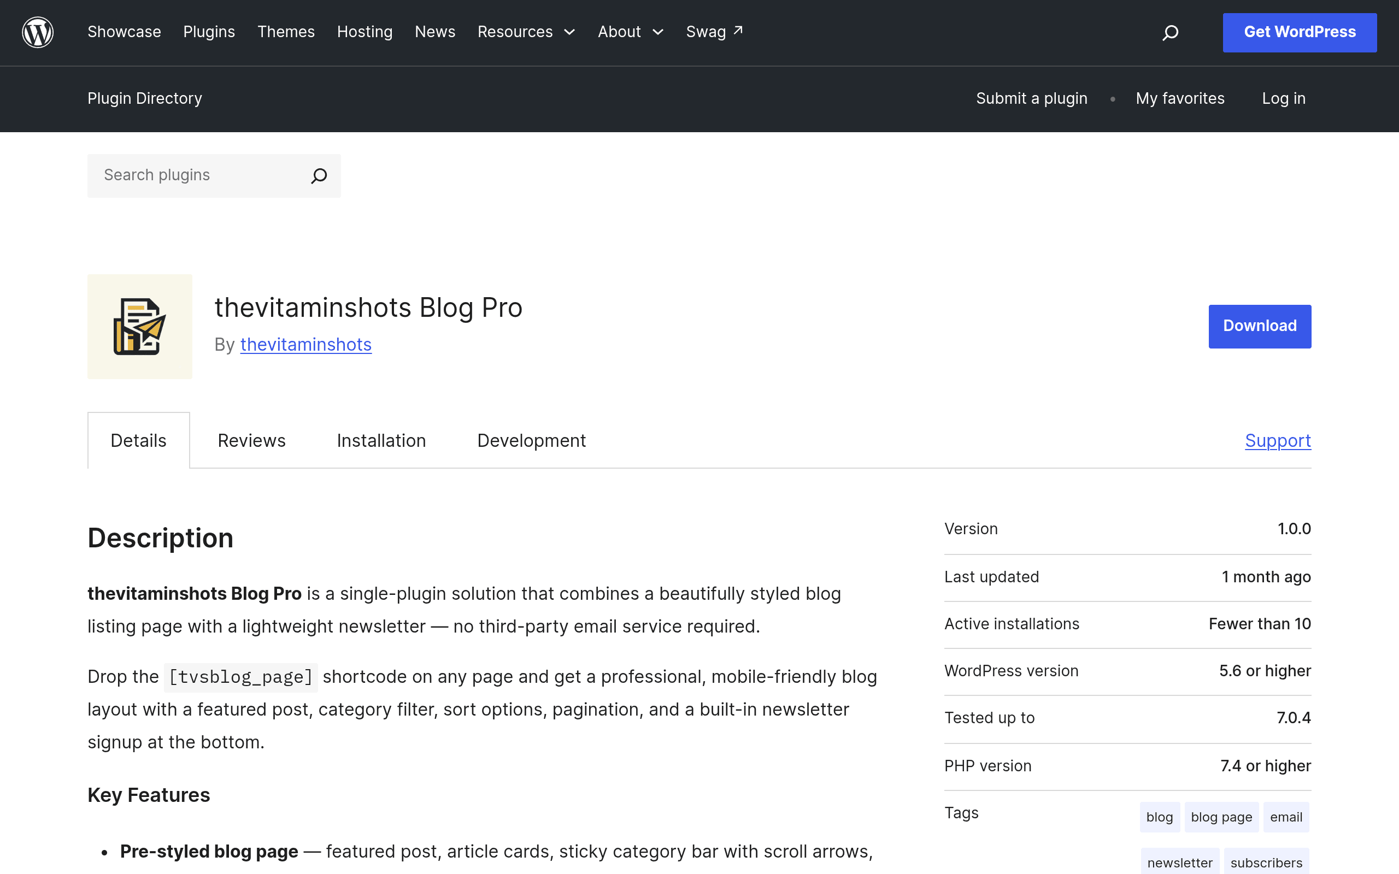Click the 'Pre-styled blog page' bold text
The height and width of the screenshot is (874, 1399).
[209, 852]
